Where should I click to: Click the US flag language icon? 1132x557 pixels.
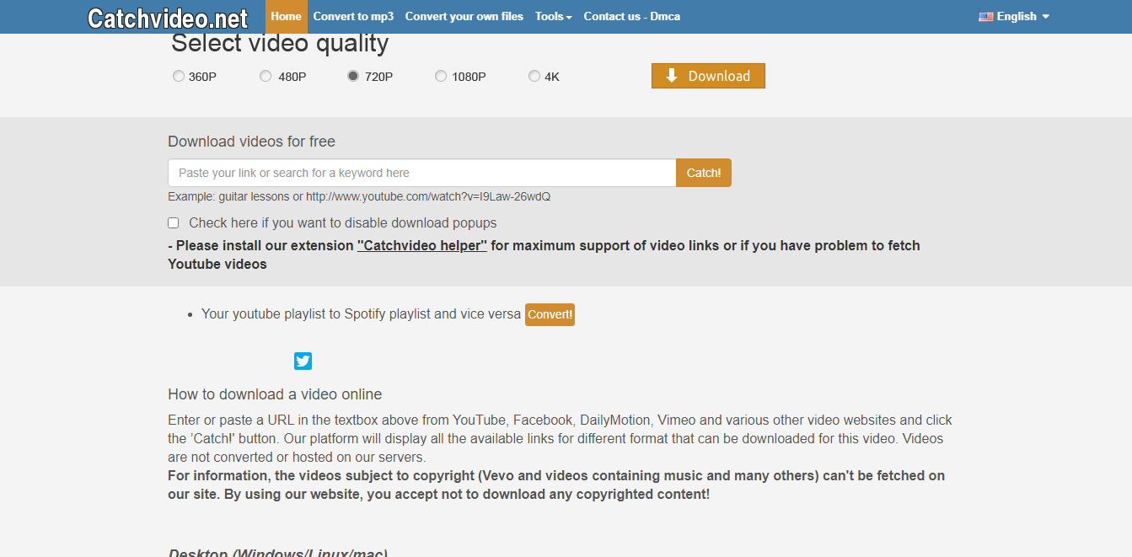click(985, 16)
